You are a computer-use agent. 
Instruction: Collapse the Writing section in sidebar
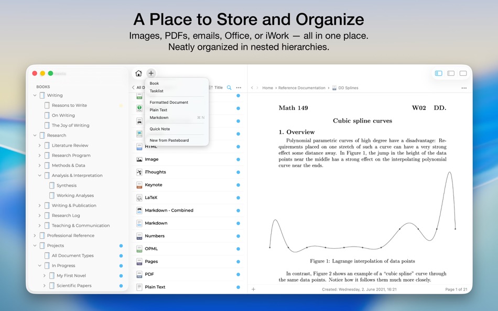pos(35,95)
